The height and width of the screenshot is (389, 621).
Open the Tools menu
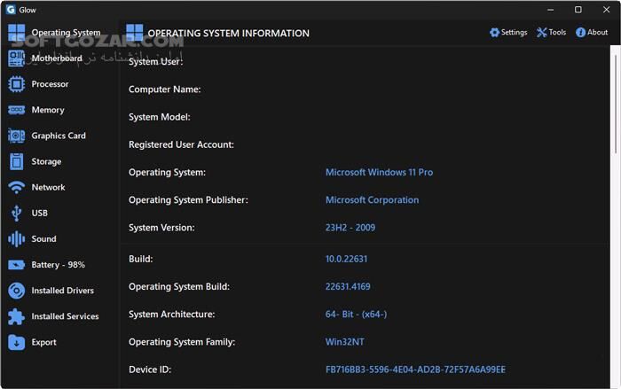(x=551, y=33)
